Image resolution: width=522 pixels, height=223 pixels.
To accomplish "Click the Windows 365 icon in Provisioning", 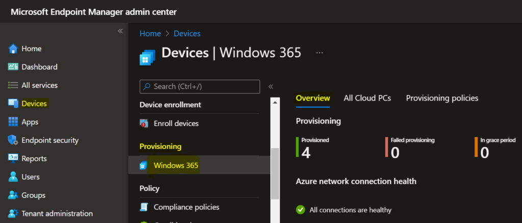I will click(143, 165).
